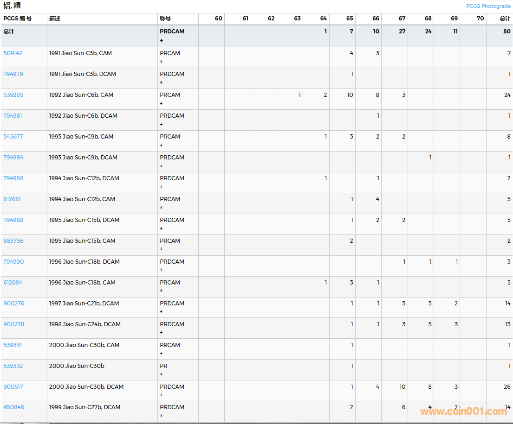The height and width of the screenshot is (424, 513).
Task: Open coin entry 683756
Action: 13,241
